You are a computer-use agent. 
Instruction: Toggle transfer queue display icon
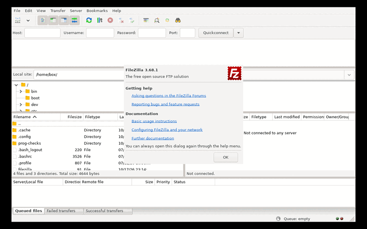tap(74, 20)
